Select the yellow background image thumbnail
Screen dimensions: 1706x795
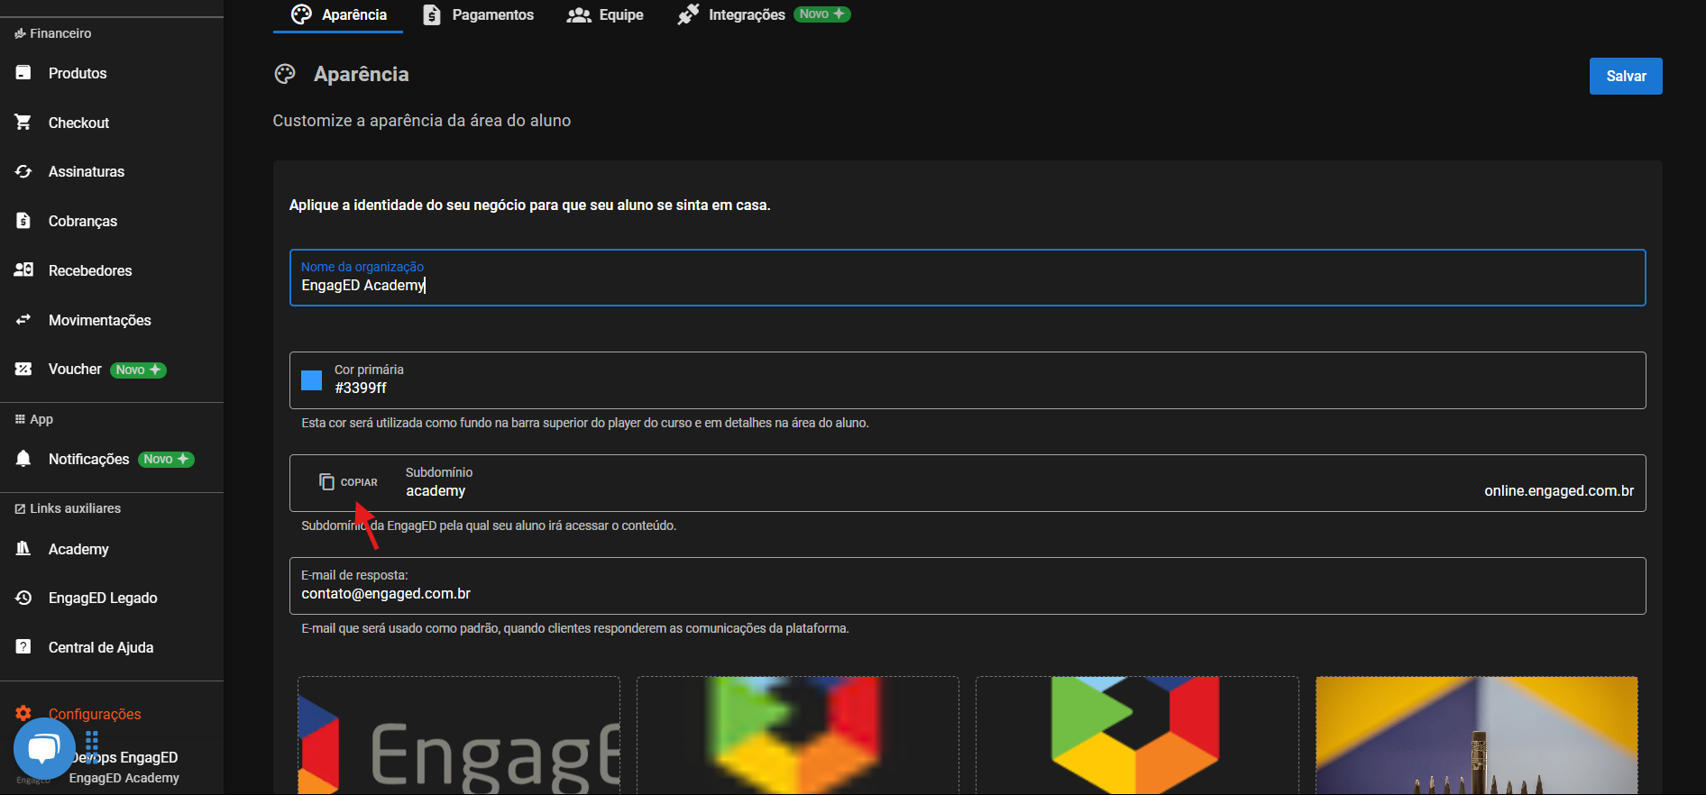[1476, 736]
